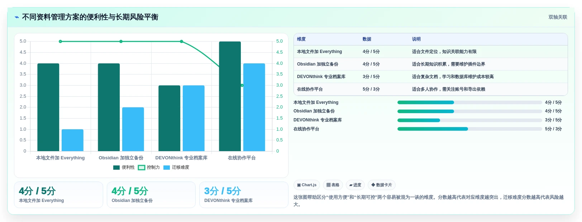Screen dimensions: 582x222
Task: Click the 在线协作平台 progress bar
Action: click(469, 129)
